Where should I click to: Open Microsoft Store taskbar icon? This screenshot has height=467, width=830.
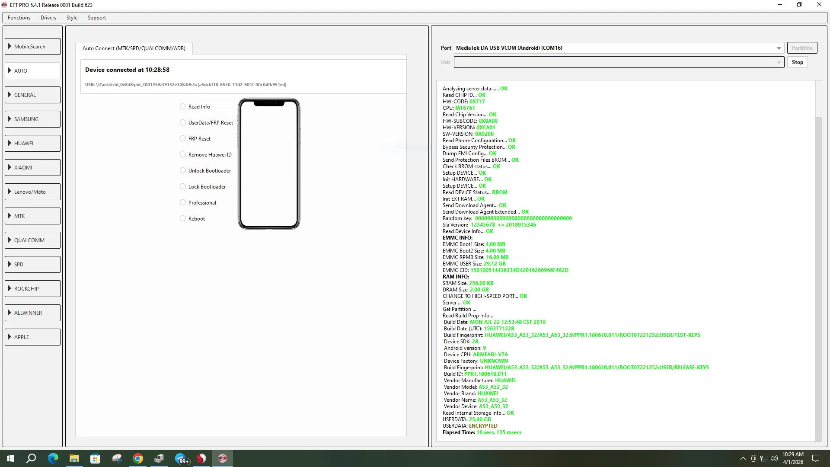coord(96,458)
